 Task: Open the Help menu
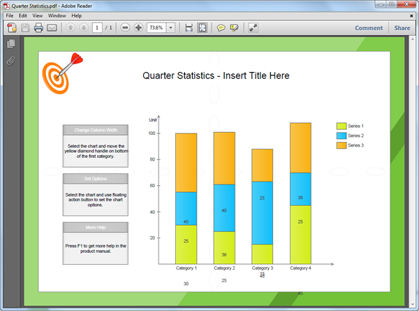76,15
